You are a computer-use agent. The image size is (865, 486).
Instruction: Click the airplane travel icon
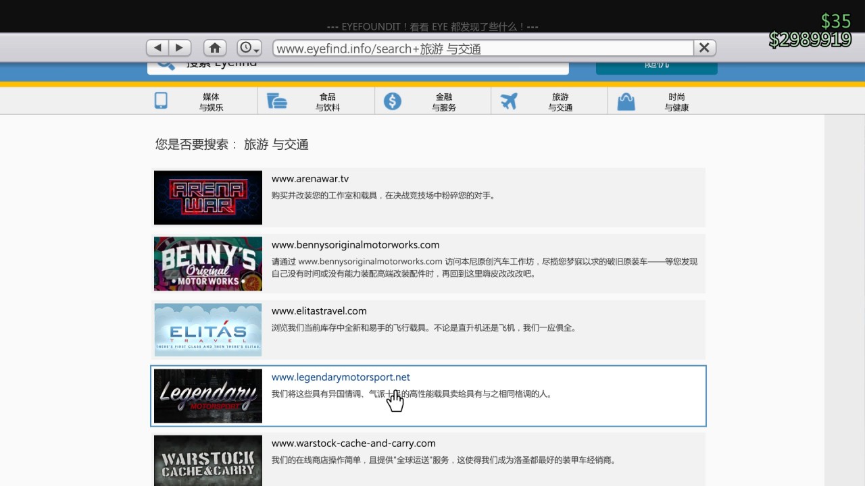pyautogui.click(x=509, y=101)
